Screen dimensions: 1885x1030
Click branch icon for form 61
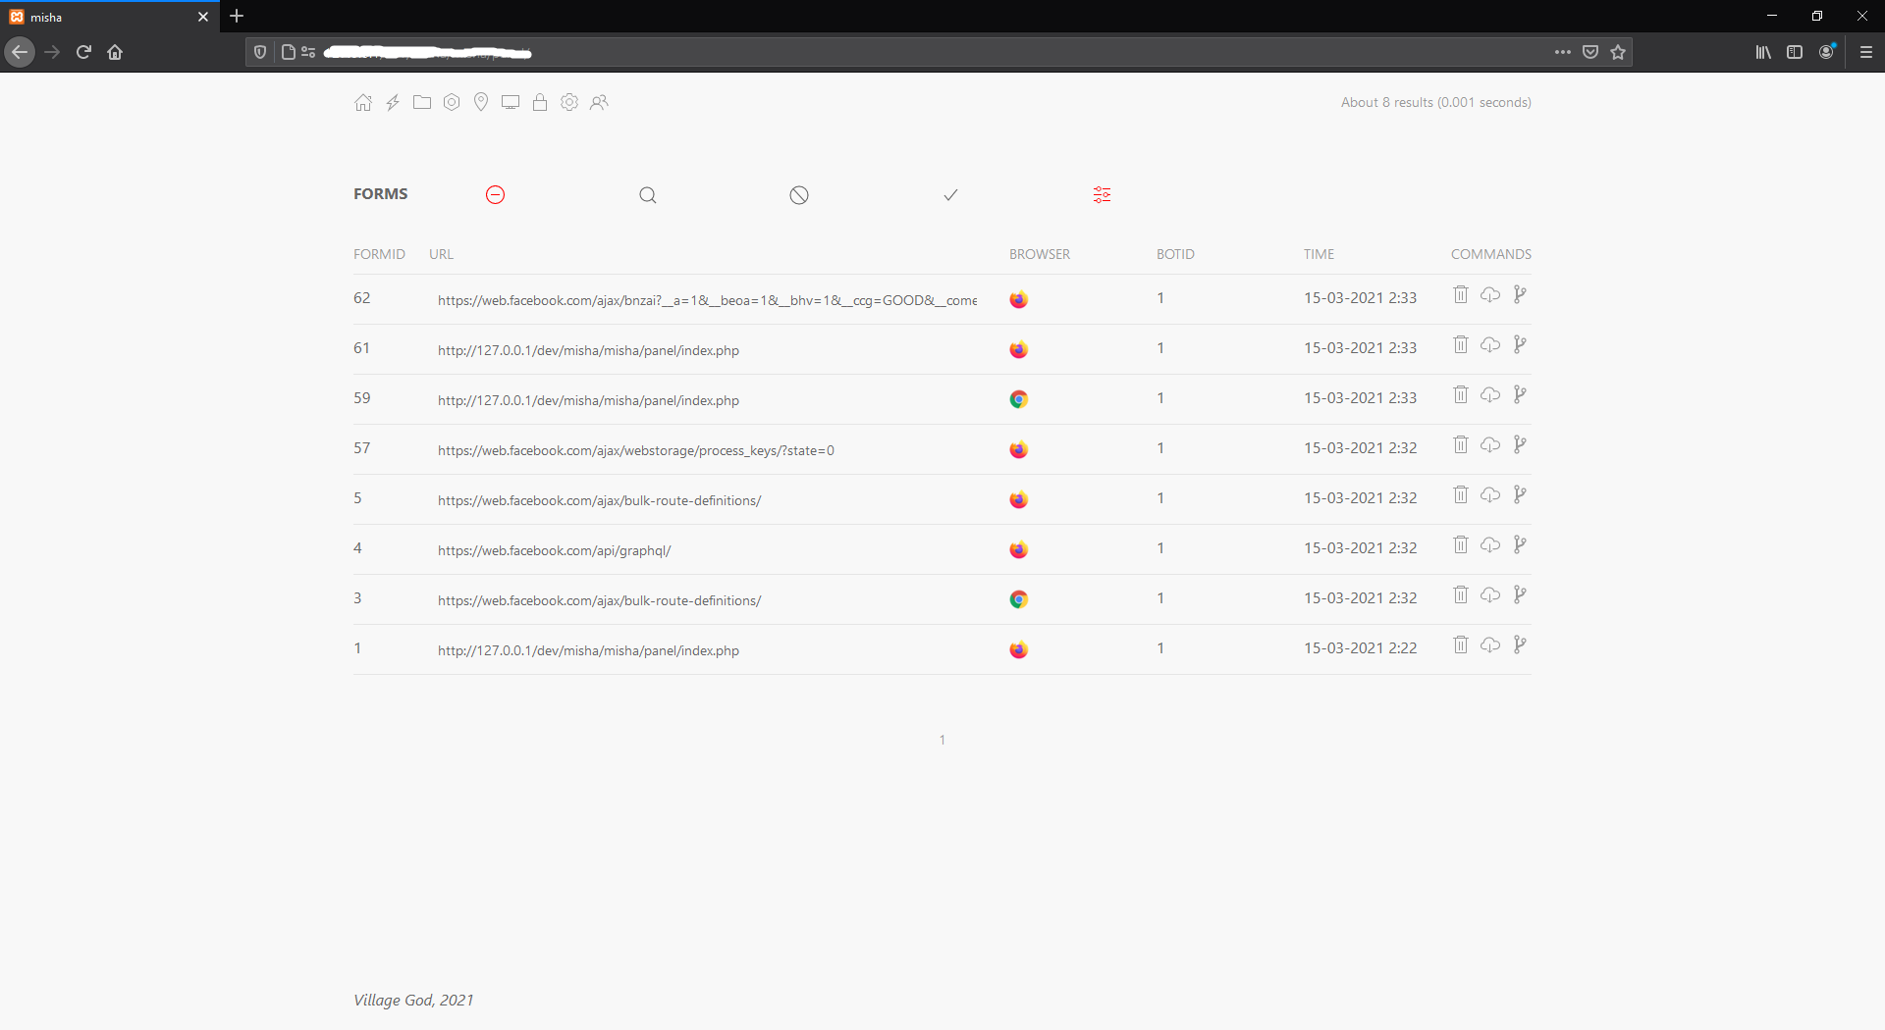1520,344
